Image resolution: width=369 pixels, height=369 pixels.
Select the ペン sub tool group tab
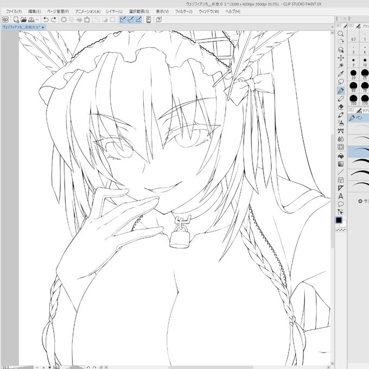click(358, 118)
